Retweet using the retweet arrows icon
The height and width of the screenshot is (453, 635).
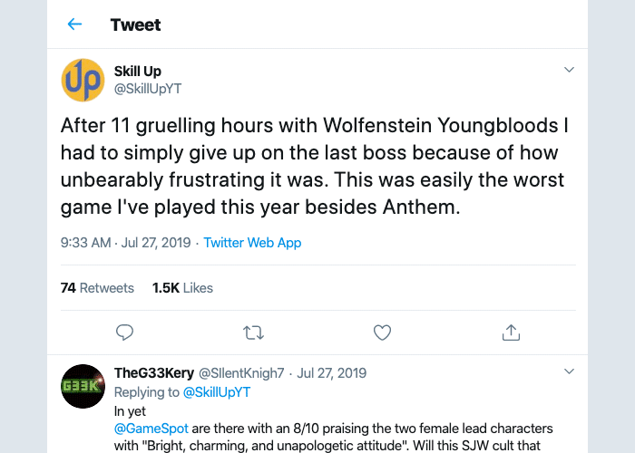click(x=253, y=333)
